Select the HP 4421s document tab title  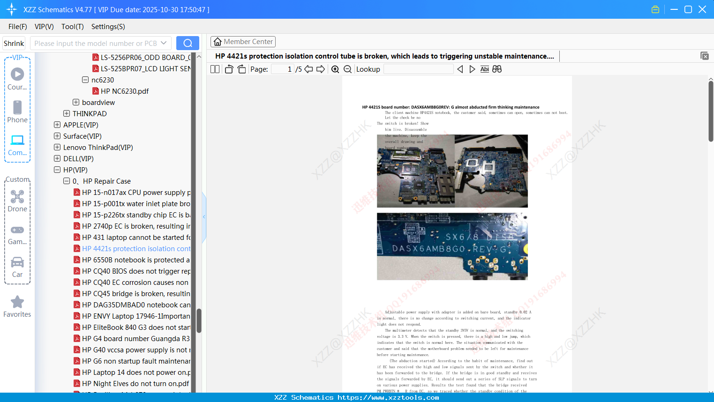click(x=384, y=56)
